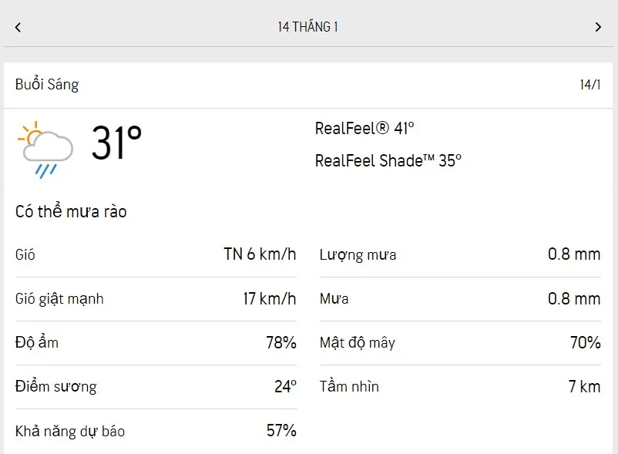The image size is (618, 454).
Task: Go to previous day with left arrow
Action: (18, 27)
